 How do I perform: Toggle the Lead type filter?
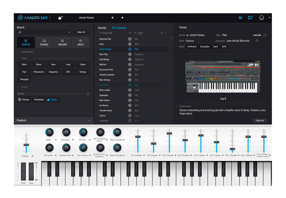[x=68, y=65]
